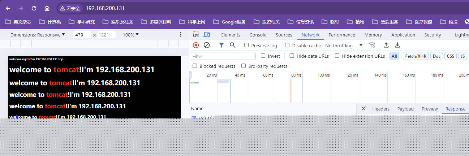Viewport: 469px width, 156px height.
Task: Open the Payload details tab
Action: pos(405,109)
